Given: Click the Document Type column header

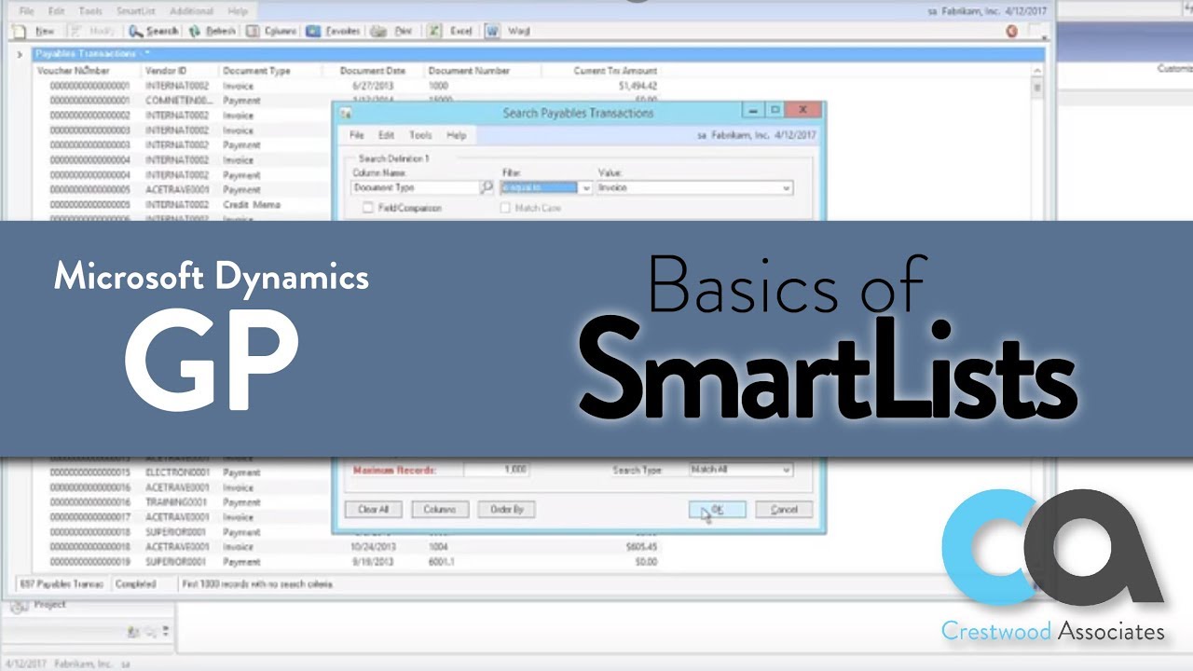Looking at the screenshot, I should pos(256,71).
